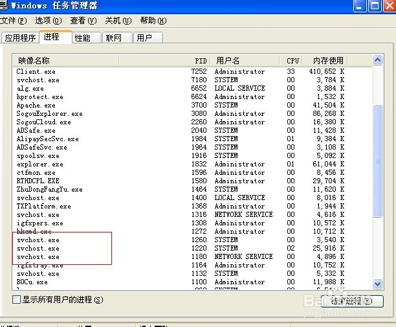The height and width of the screenshot is (327, 396).
Task: Click memory value 86,268 K
Action: click(x=328, y=113)
